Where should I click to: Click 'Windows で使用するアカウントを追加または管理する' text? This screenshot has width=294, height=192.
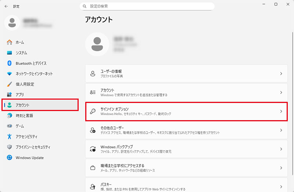coord(134,95)
